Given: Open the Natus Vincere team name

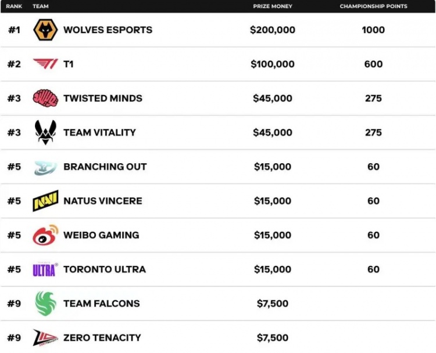Looking at the screenshot, I should (x=103, y=201).
